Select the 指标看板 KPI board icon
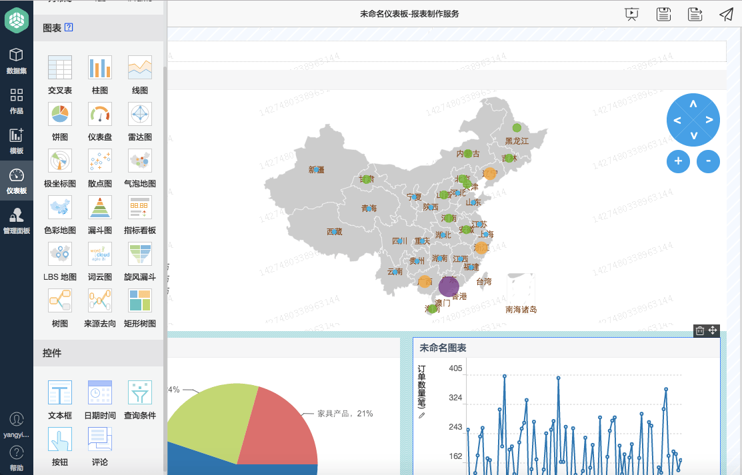 (139, 207)
